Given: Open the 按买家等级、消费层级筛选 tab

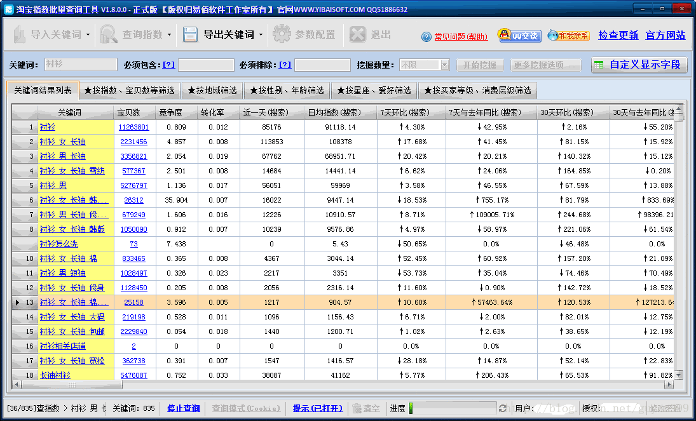Looking at the screenshot, I should coord(477,91).
